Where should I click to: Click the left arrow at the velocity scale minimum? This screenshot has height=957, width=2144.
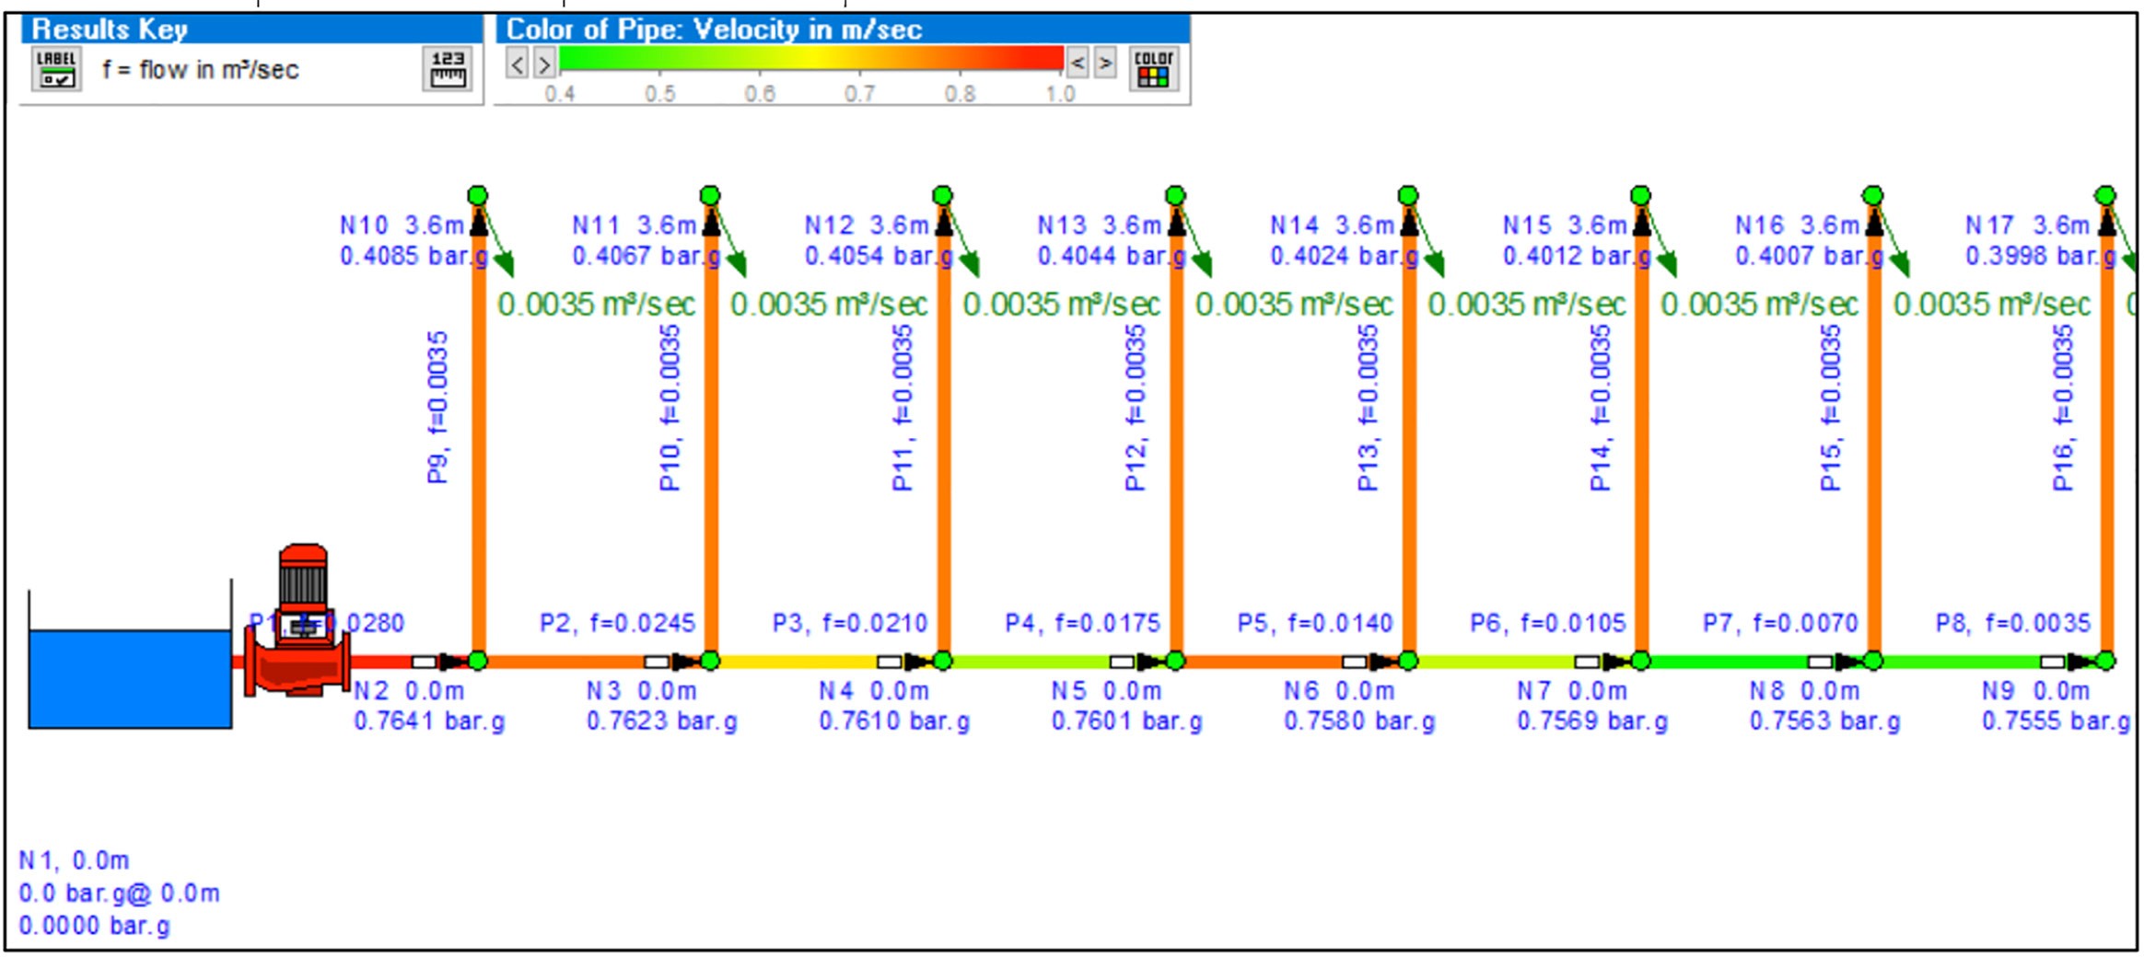[518, 64]
